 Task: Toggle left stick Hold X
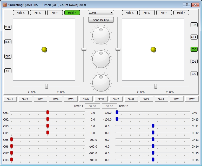[x=21, y=13]
